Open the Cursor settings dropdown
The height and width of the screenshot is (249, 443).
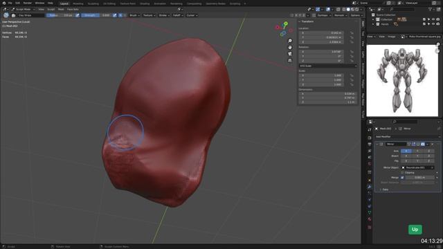click(192, 15)
